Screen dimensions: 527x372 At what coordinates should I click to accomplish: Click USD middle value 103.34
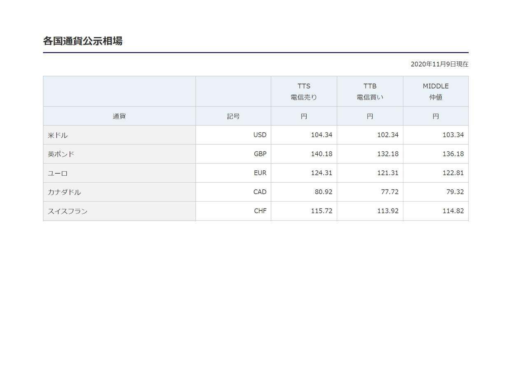tap(453, 135)
